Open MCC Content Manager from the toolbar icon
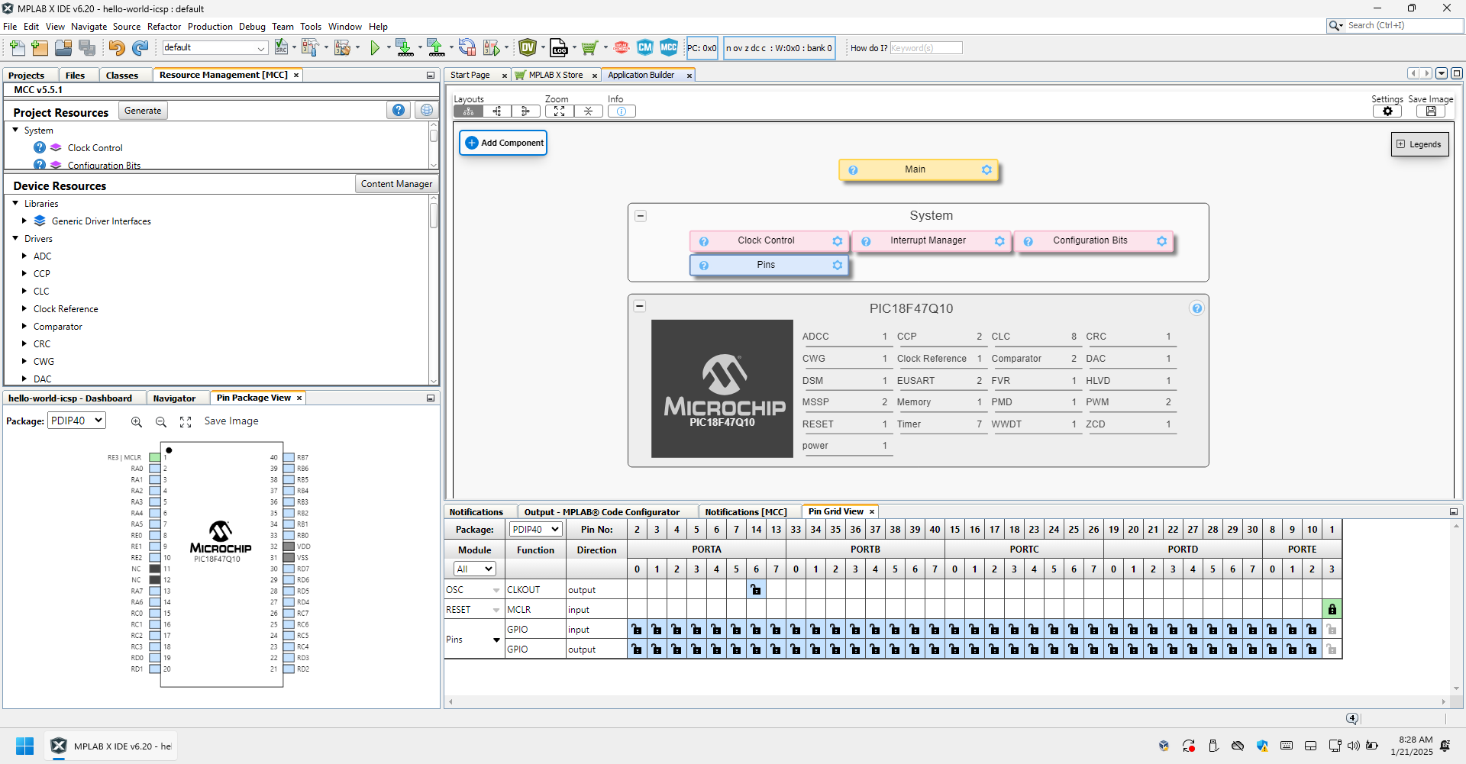Image resolution: width=1466 pixels, height=764 pixels. (645, 47)
